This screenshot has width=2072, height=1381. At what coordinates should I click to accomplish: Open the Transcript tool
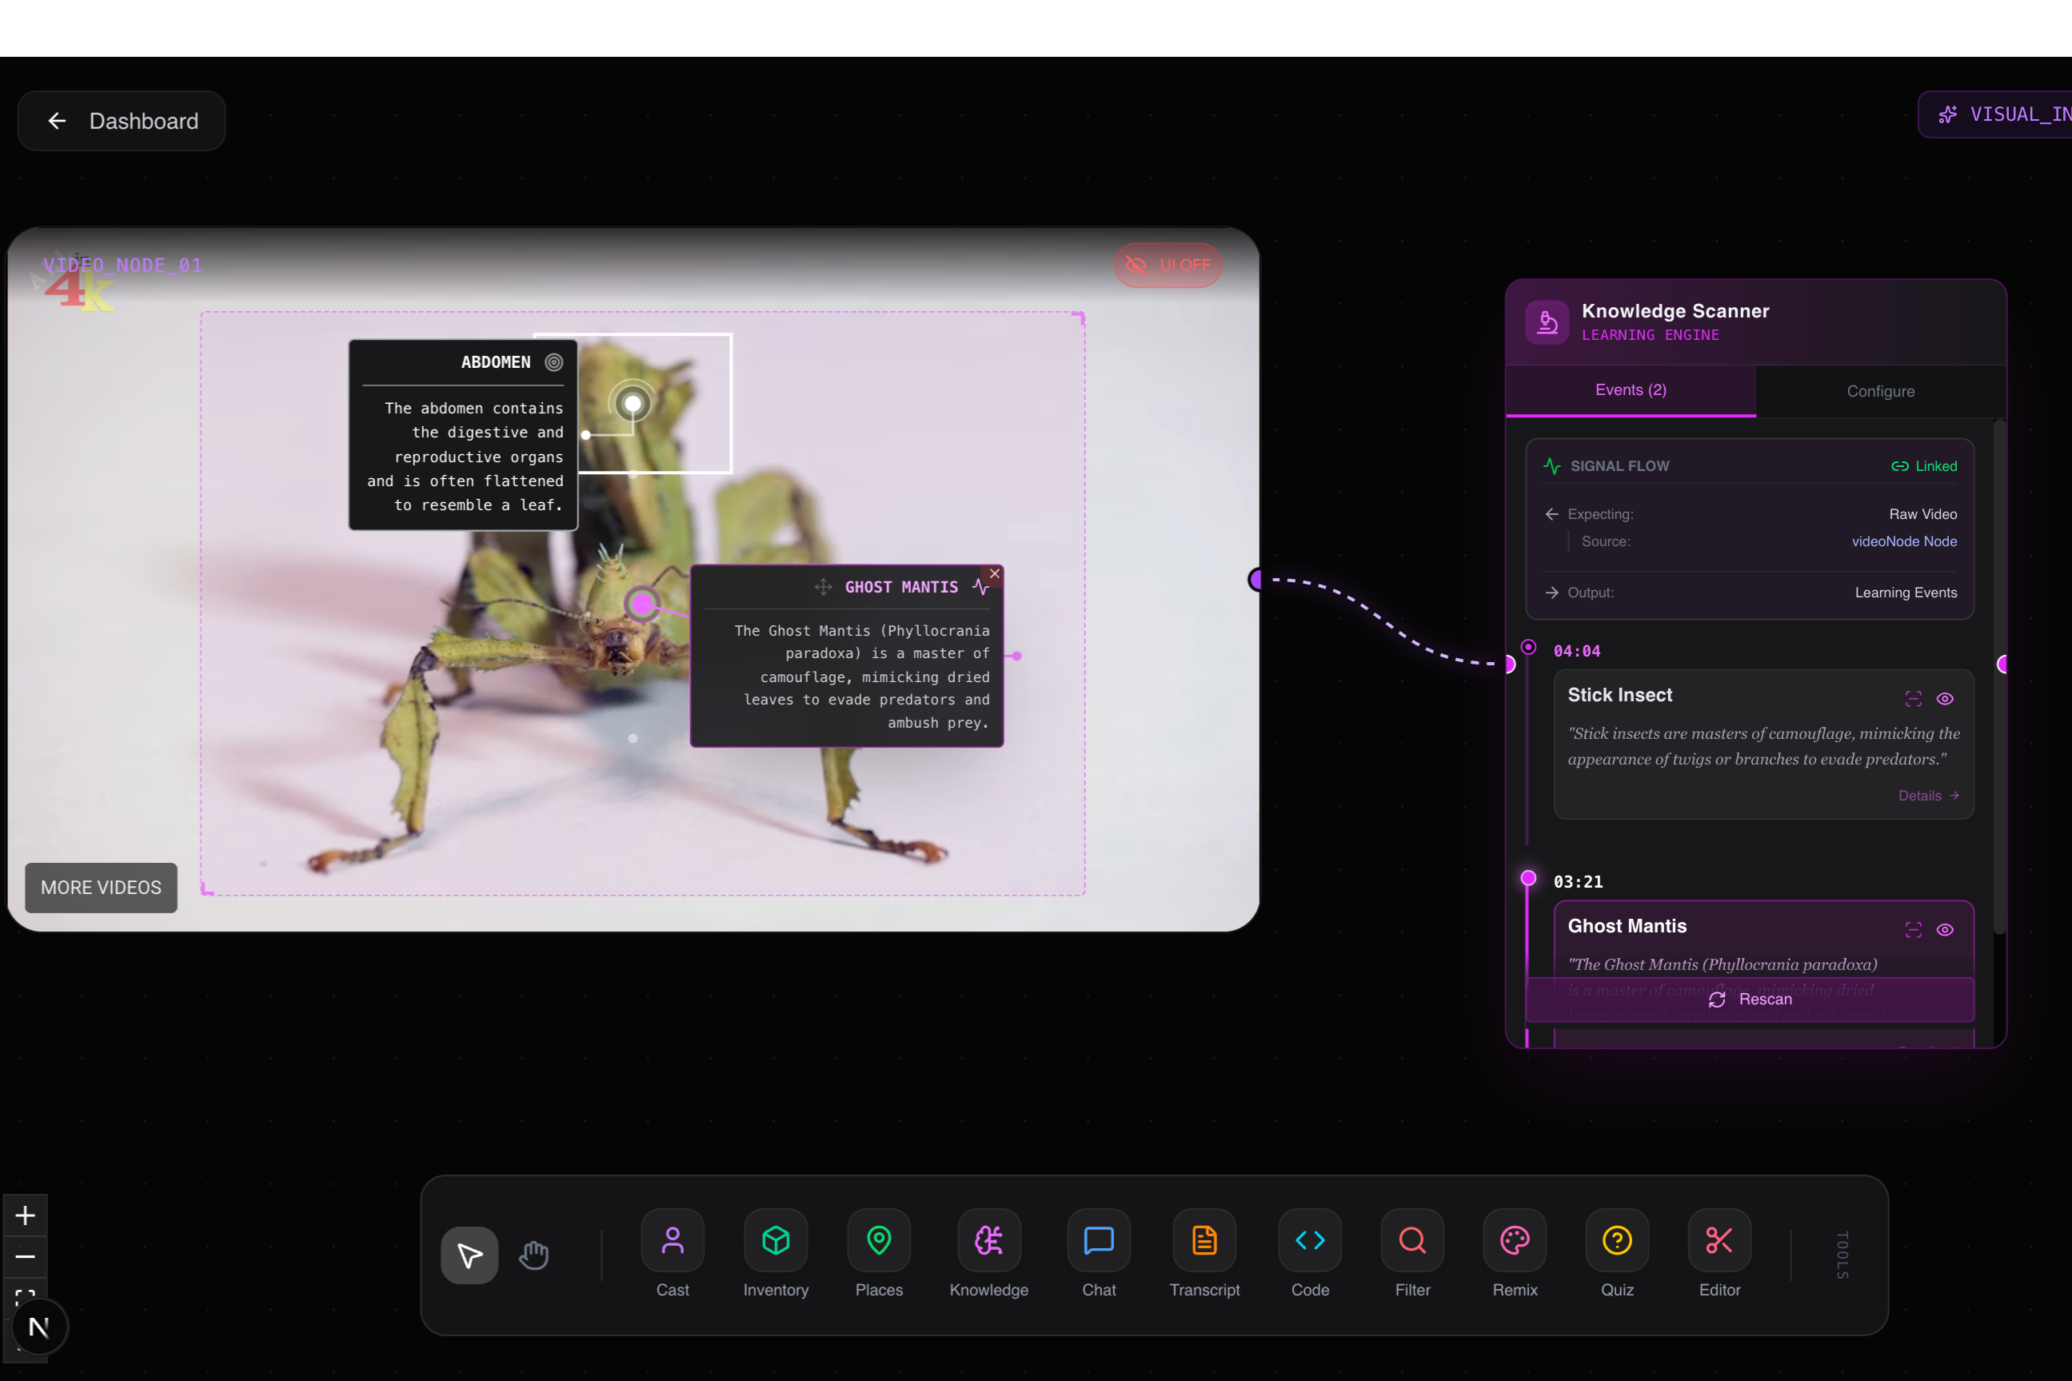[x=1204, y=1241]
